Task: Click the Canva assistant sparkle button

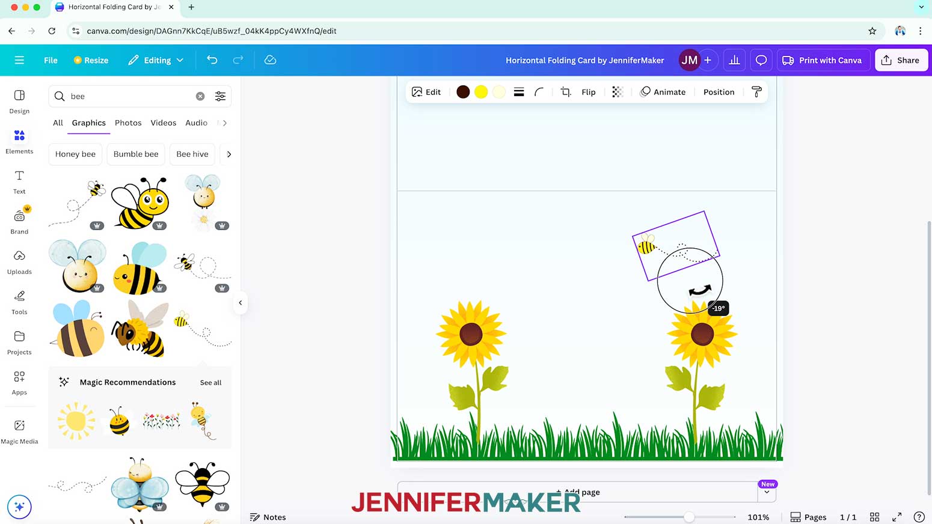Action: point(19,507)
